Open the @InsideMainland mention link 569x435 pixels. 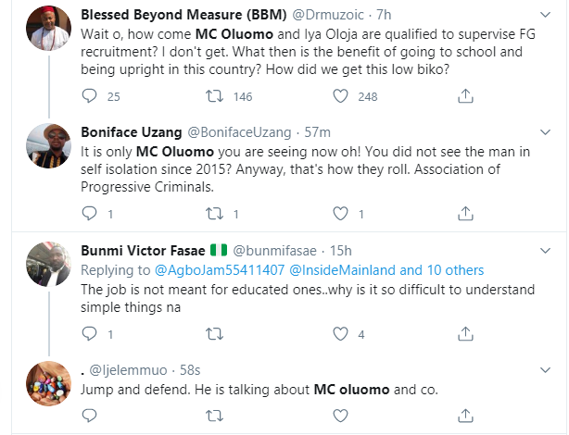tap(341, 270)
